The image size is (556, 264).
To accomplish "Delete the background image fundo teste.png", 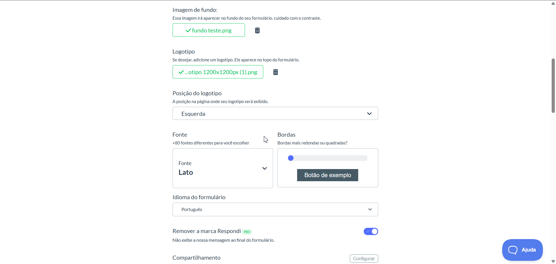I will [257, 30].
